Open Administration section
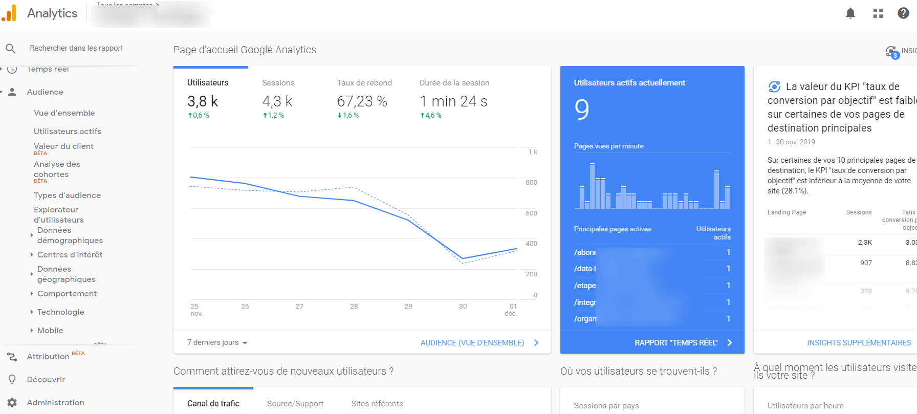Screen dimensions: 917x414 [x=55, y=403]
